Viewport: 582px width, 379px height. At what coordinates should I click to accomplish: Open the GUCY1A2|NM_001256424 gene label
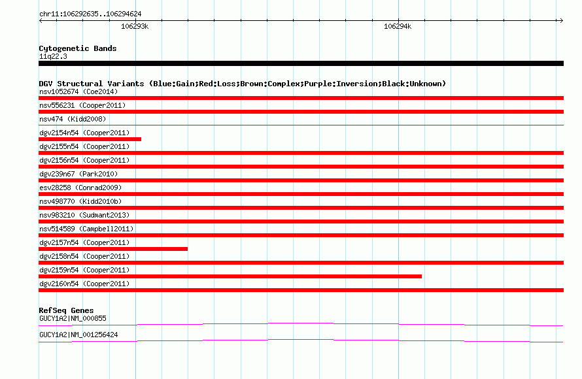click(x=78, y=335)
